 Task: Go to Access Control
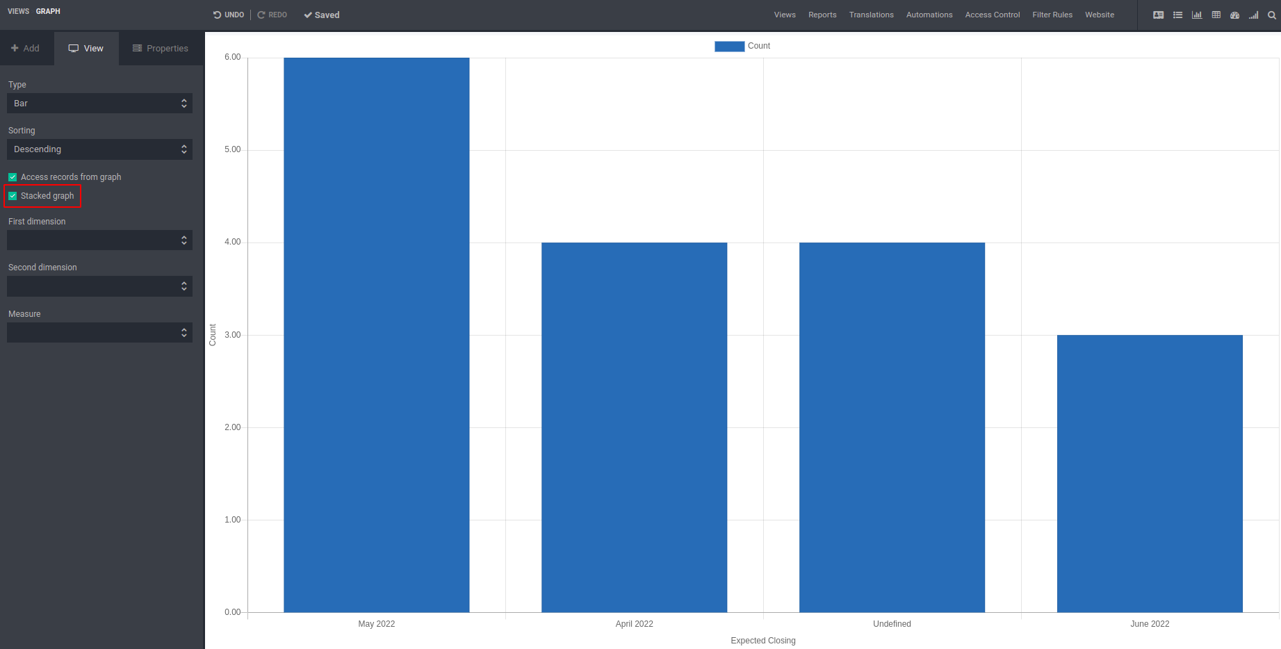[993, 15]
